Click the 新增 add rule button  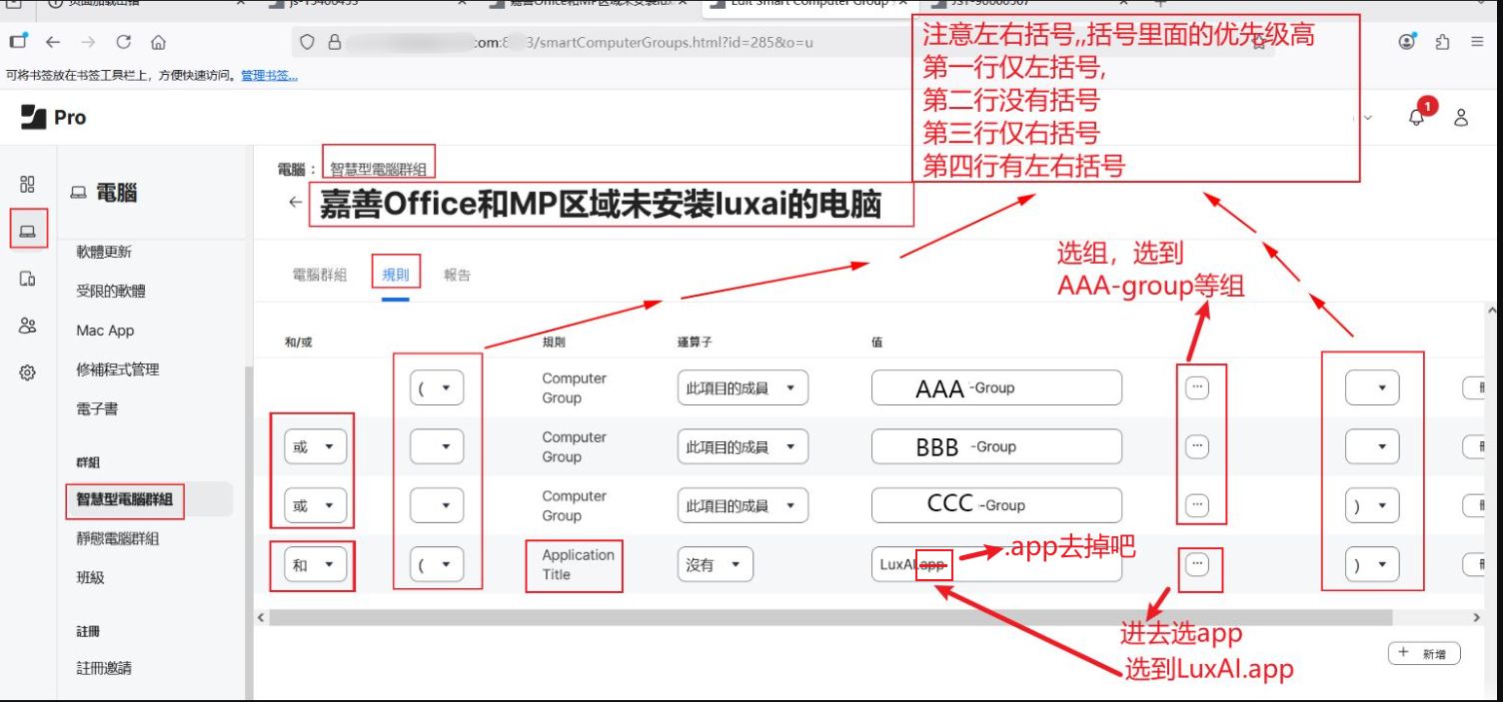pyautogui.click(x=1424, y=653)
